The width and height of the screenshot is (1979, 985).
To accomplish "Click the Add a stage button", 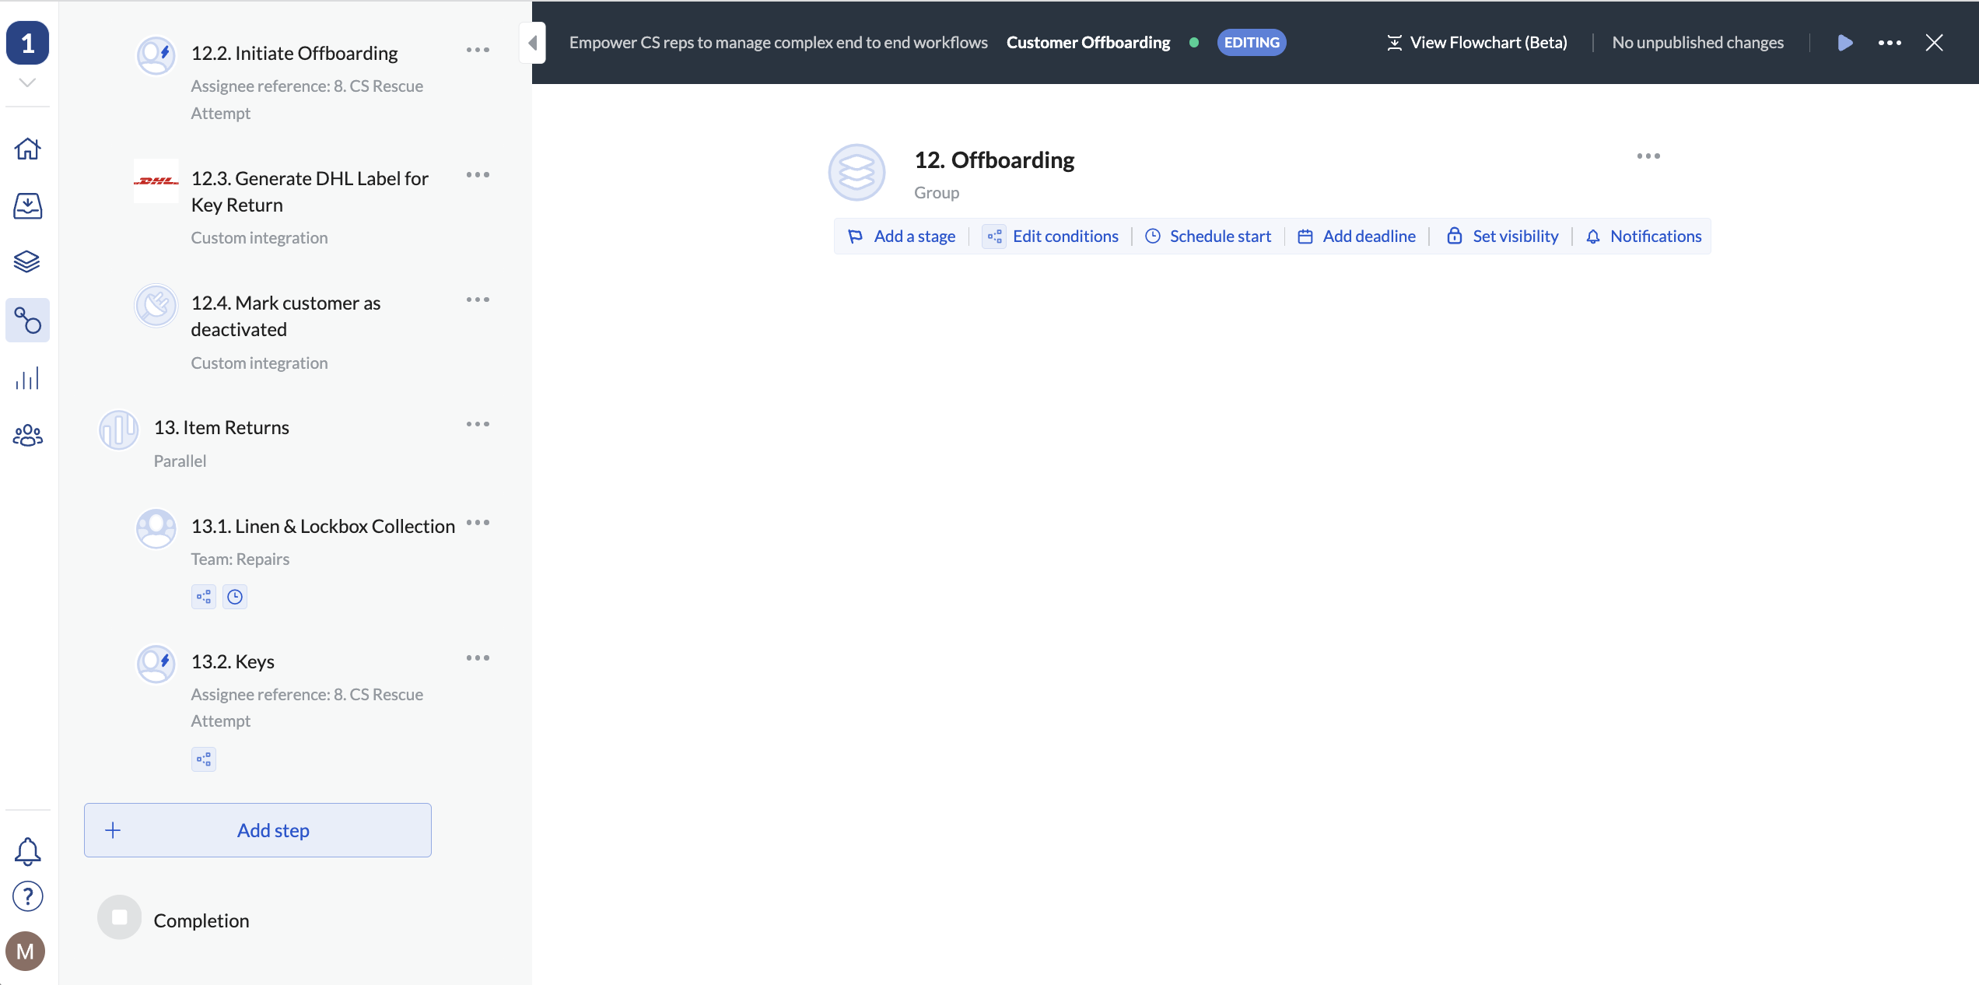I will coord(902,237).
